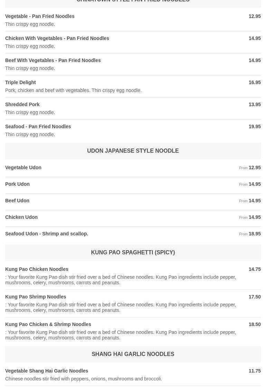
Task: Open the Triple Delight menu item
Action: (x=20, y=82)
